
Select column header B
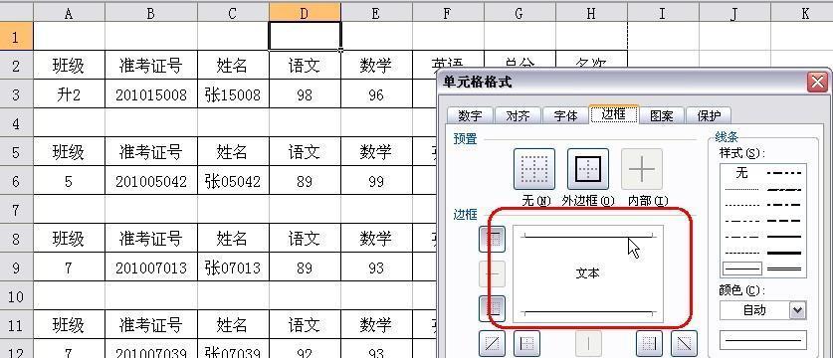[x=151, y=13]
